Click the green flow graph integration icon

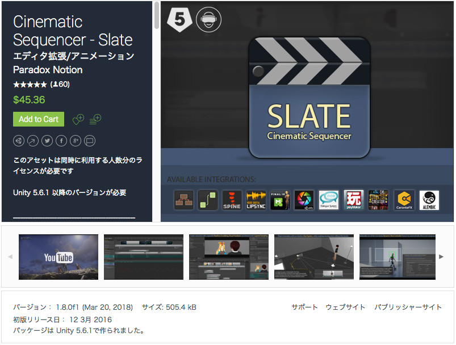point(208,200)
